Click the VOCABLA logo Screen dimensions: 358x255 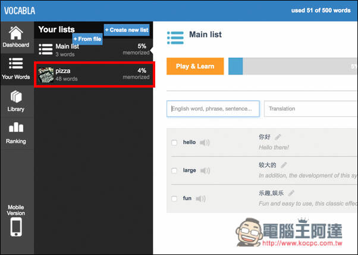click(20, 11)
